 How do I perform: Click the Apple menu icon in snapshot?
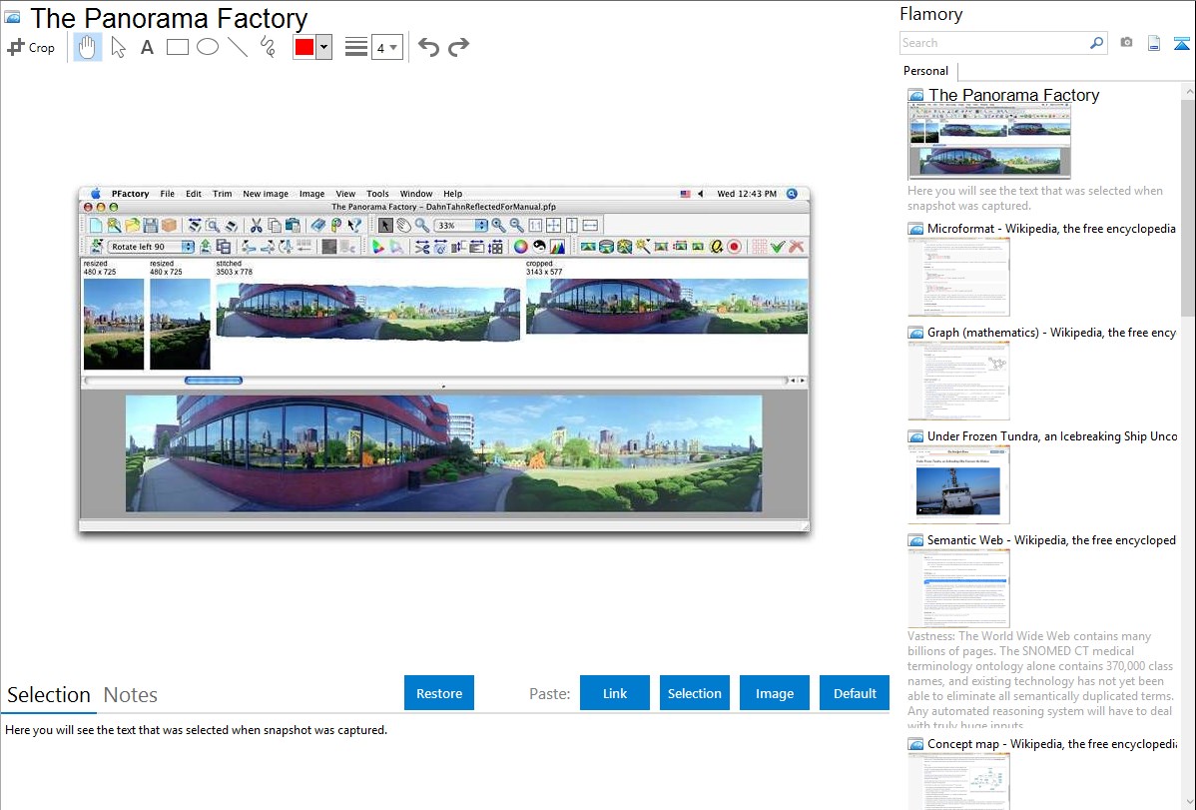click(96, 194)
